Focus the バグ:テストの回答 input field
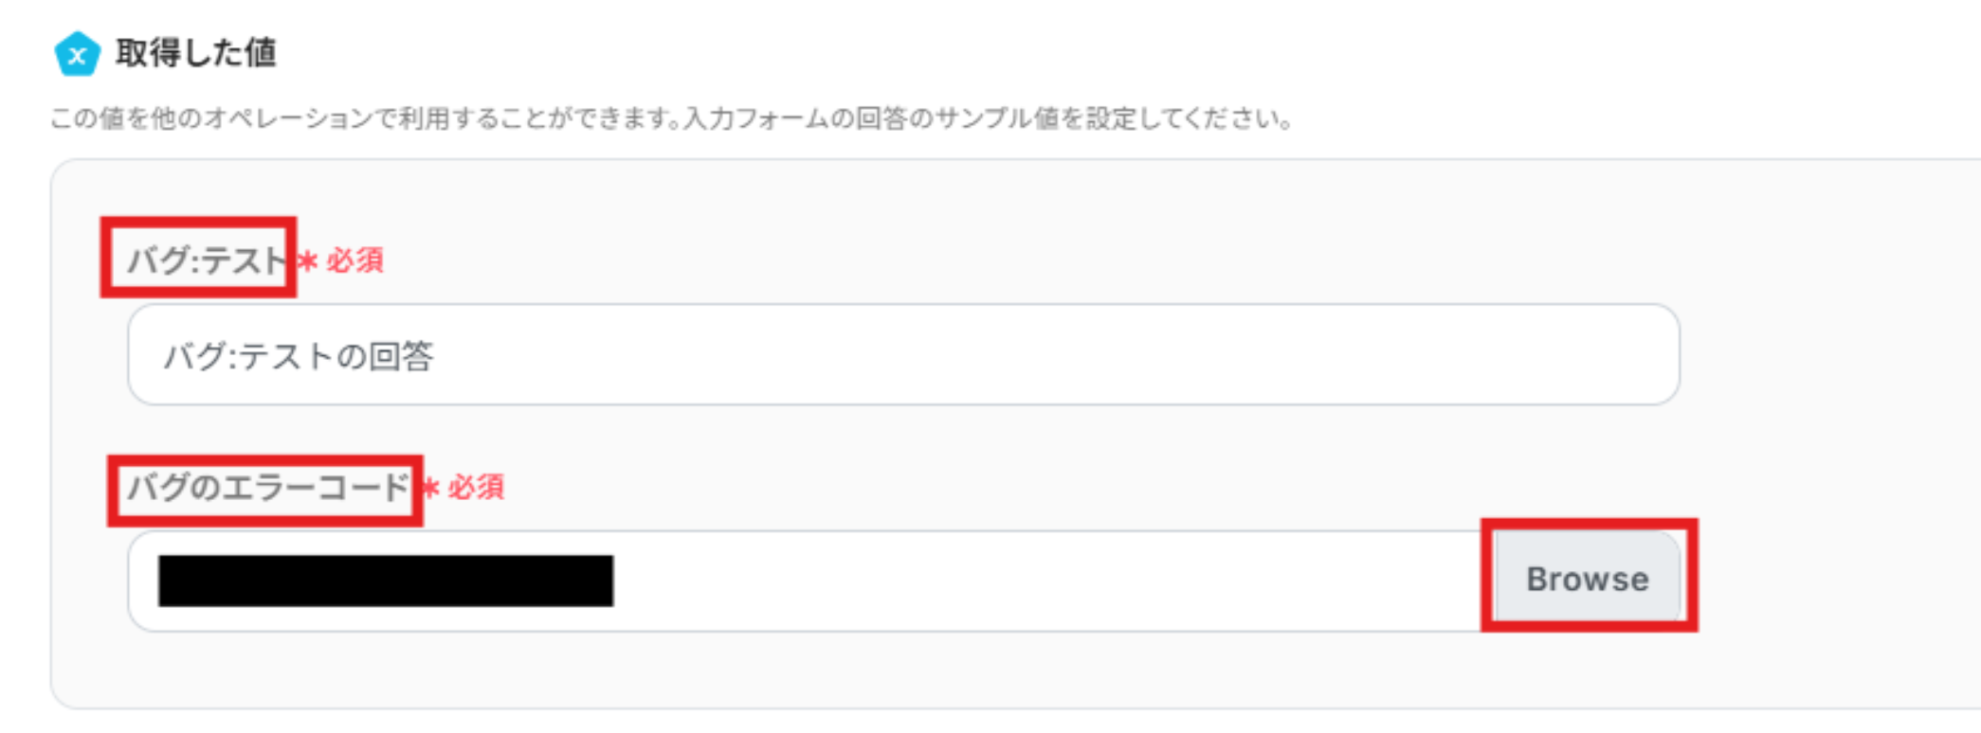The image size is (1981, 733). (x=903, y=355)
